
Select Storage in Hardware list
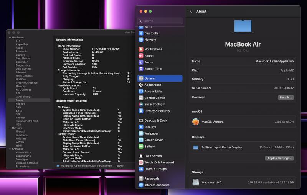coord(20,118)
